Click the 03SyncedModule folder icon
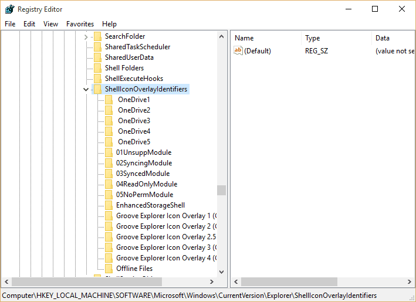This screenshot has height=302, width=416. tap(109, 174)
